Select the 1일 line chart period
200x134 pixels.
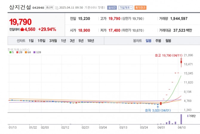[31, 41]
